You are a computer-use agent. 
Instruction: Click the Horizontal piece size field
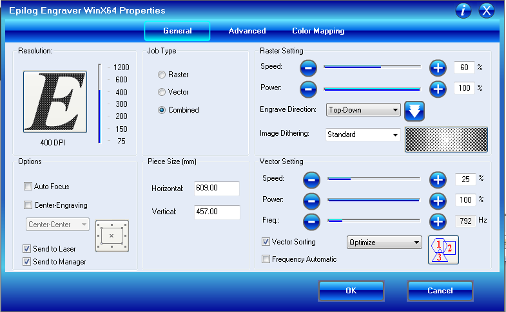click(217, 188)
